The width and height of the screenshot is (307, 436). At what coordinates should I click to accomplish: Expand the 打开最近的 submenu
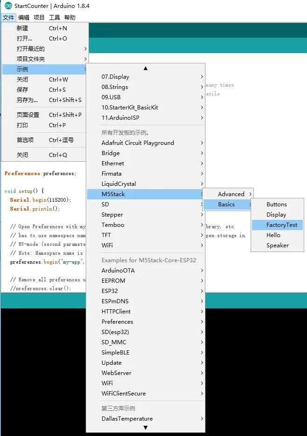[45, 48]
